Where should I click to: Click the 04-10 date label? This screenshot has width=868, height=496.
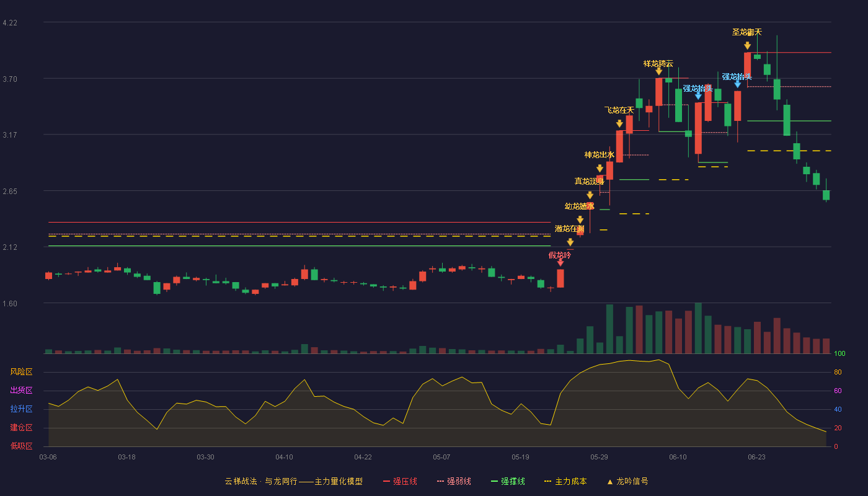tap(284, 457)
